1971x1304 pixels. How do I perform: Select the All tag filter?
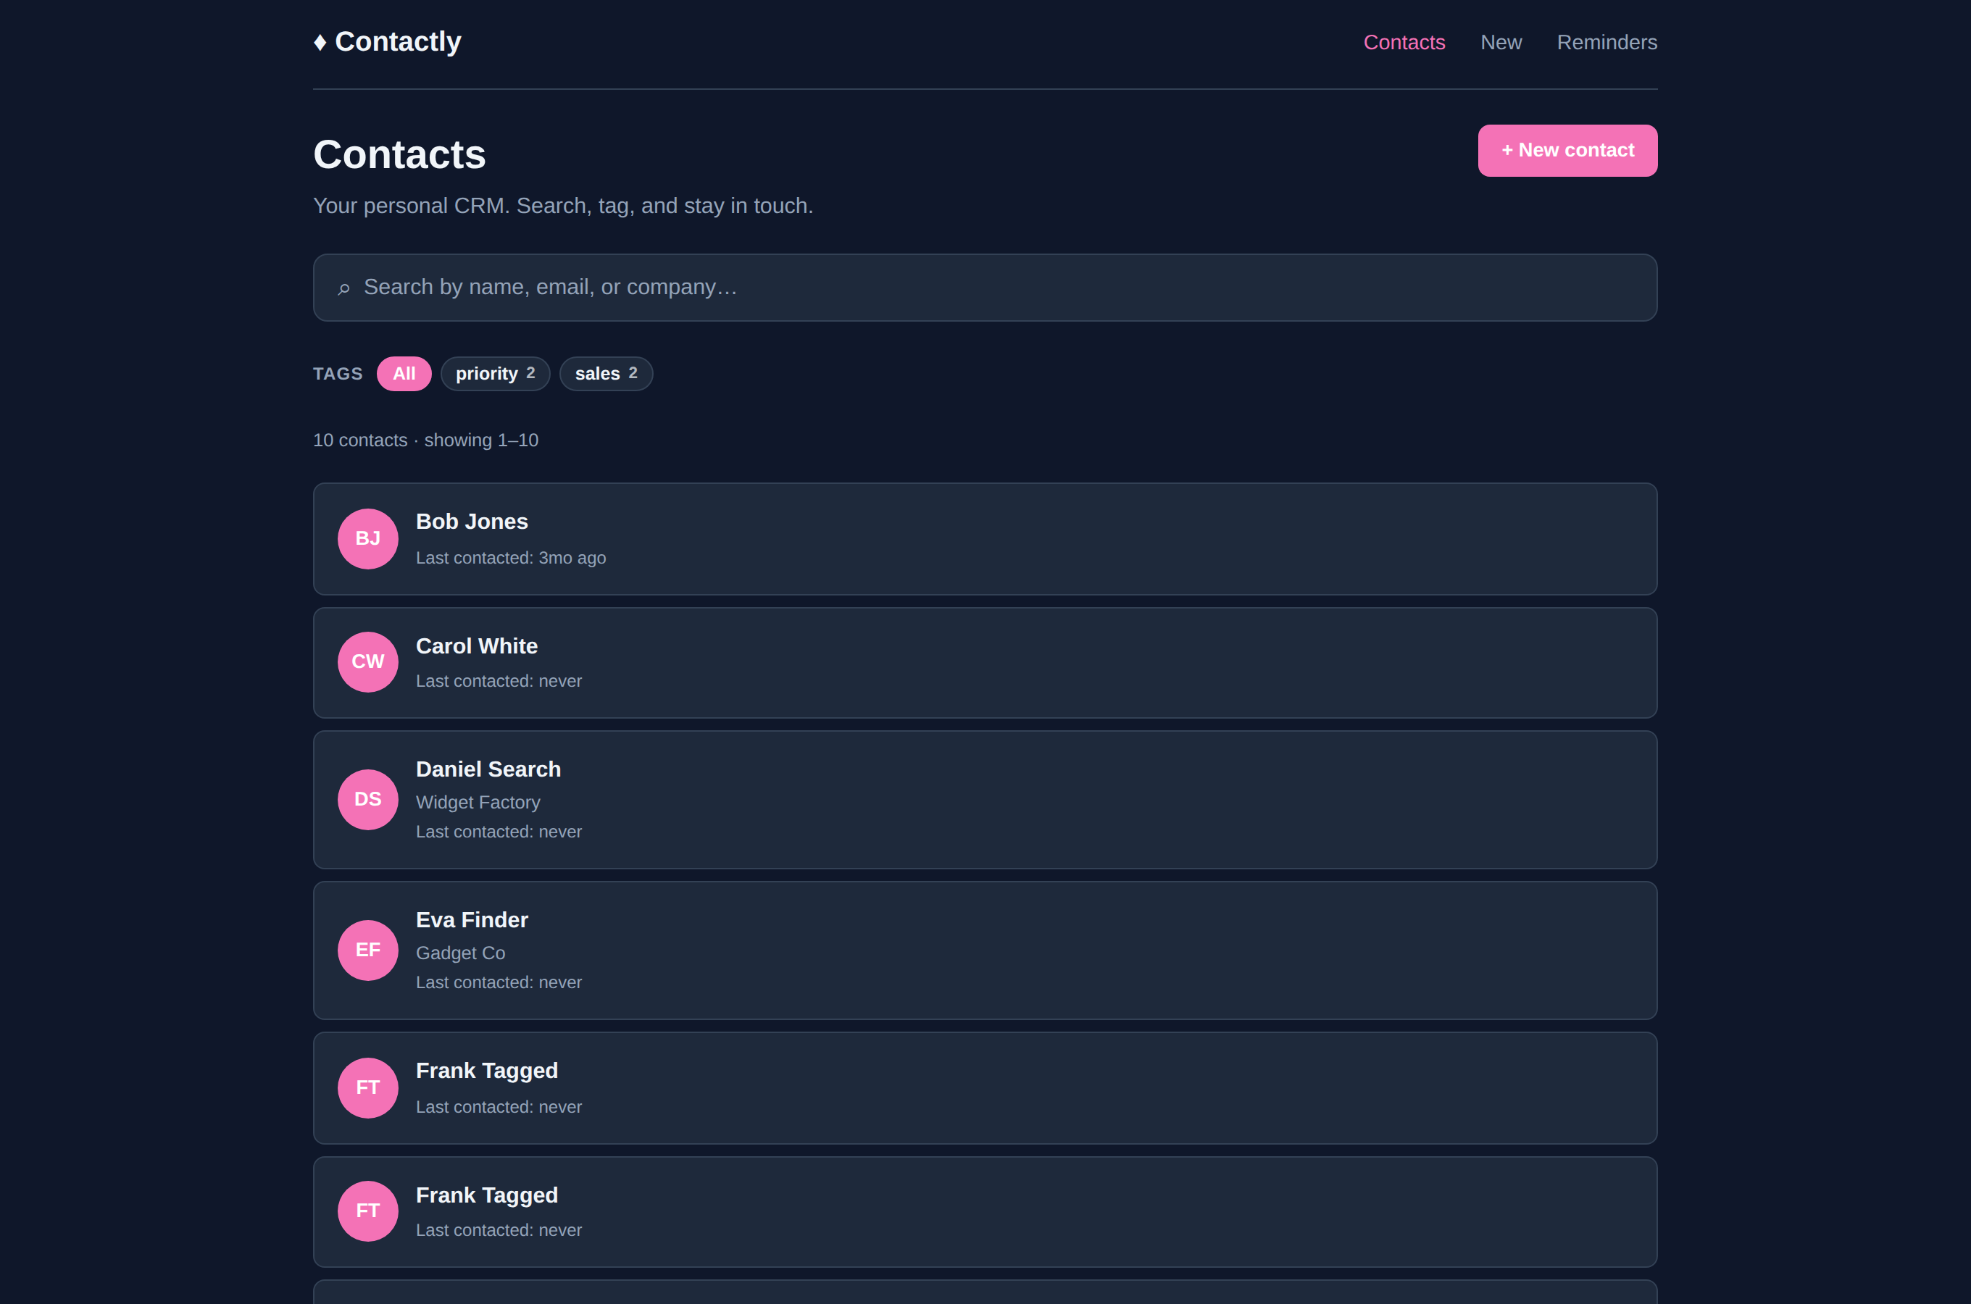404,373
